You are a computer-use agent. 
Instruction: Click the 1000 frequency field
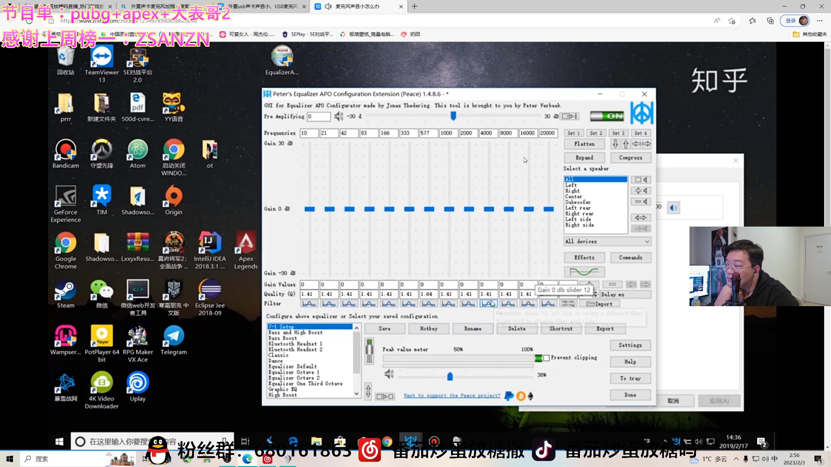448,133
